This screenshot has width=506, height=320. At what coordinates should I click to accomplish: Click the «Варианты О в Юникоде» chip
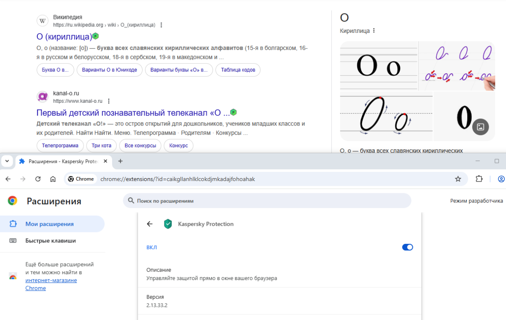[x=110, y=70]
